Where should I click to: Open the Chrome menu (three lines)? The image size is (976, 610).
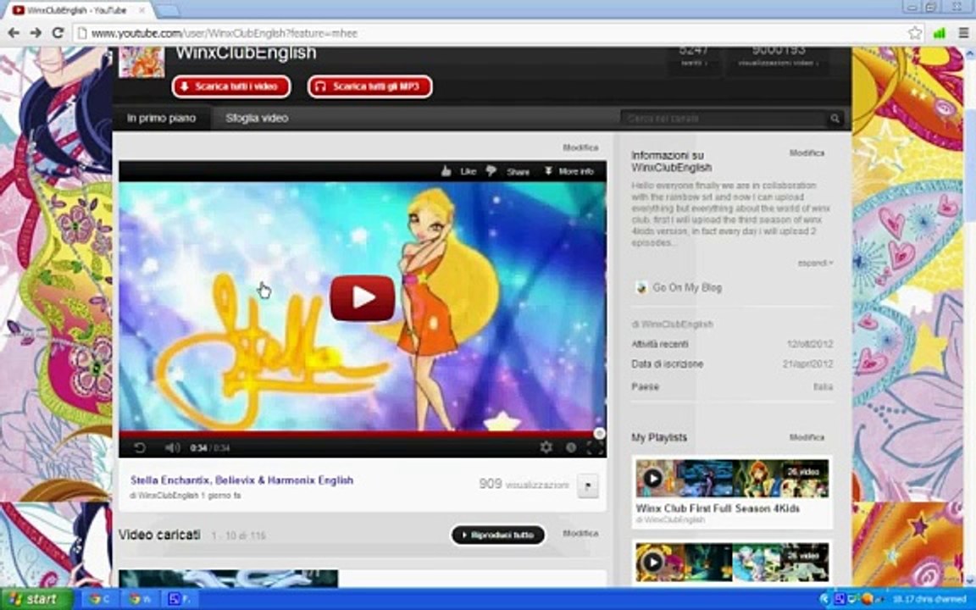[963, 33]
